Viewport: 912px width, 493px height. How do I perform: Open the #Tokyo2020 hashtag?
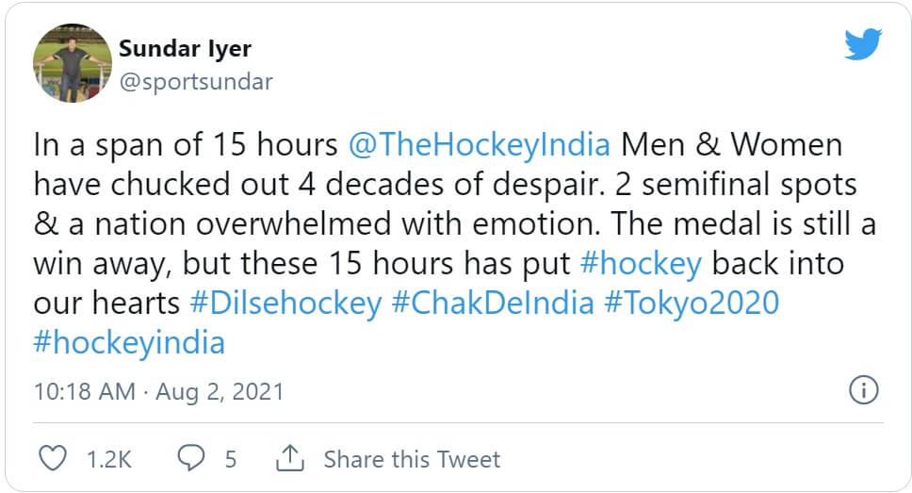[692, 303]
